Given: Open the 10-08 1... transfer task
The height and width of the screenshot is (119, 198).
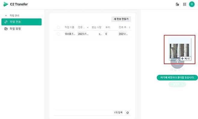Looking at the screenshot, I should pyautogui.click(x=70, y=34).
